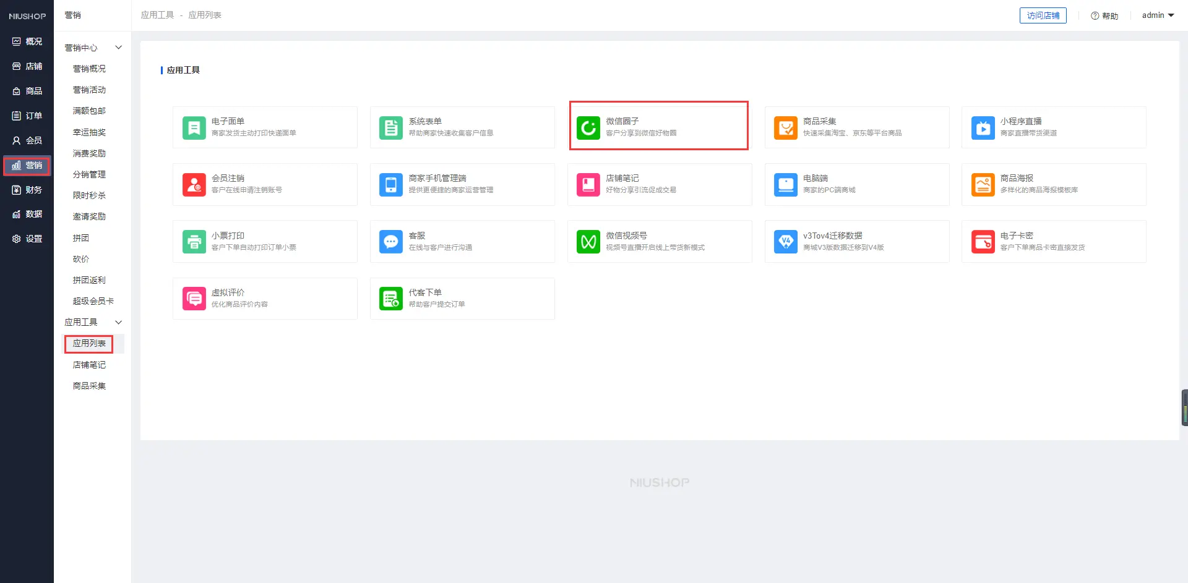Go to 订单 in the main sidebar
This screenshot has width=1188, height=583.
point(27,116)
